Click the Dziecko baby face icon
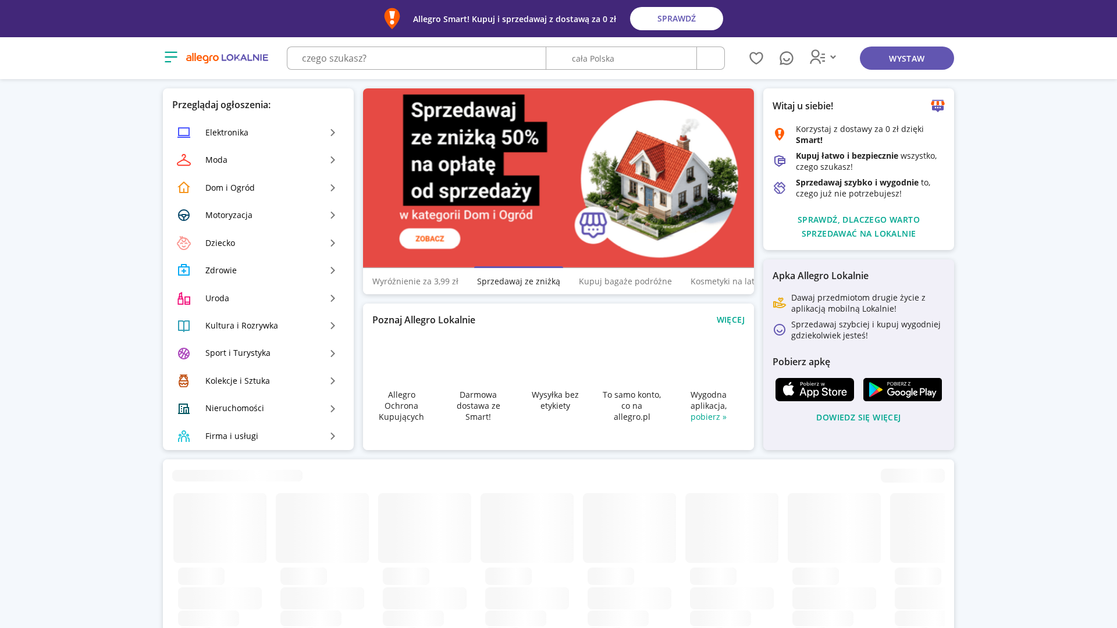Image resolution: width=1117 pixels, height=628 pixels. coord(184,243)
